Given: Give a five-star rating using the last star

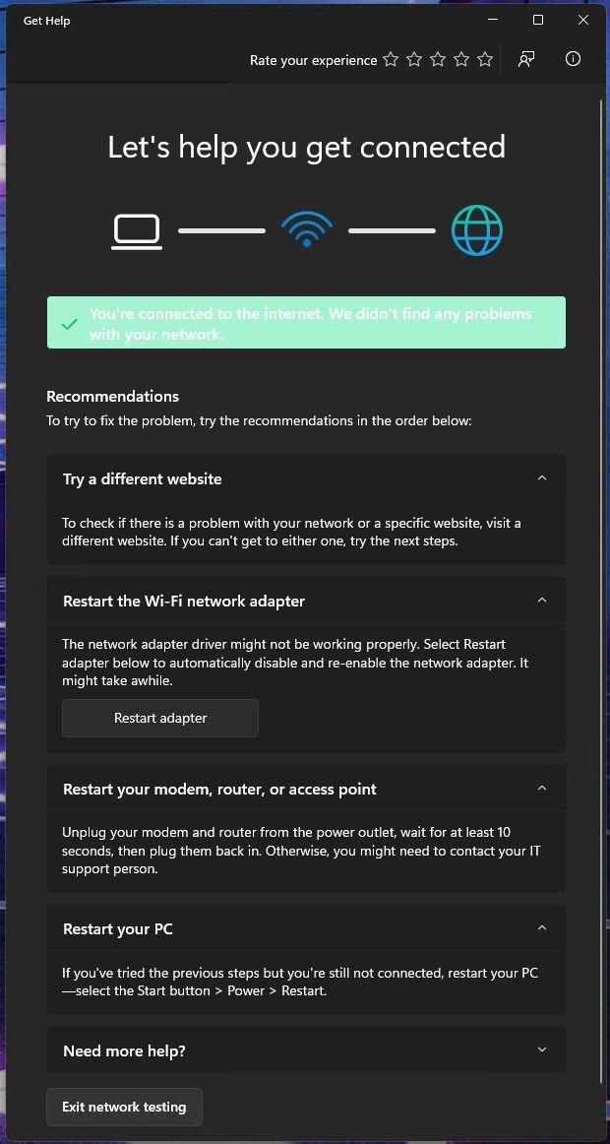Looking at the screenshot, I should point(484,59).
